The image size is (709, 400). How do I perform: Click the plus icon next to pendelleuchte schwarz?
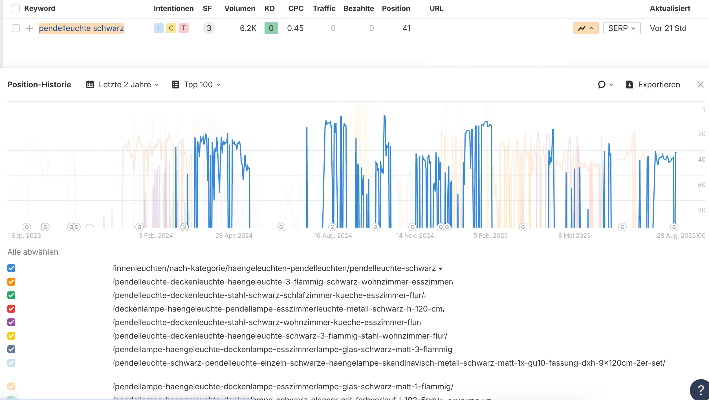pyautogui.click(x=29, y=28)
